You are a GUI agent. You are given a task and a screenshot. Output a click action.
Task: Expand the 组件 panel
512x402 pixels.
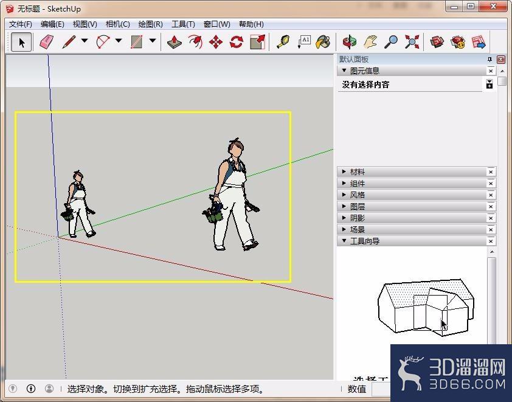344,183
